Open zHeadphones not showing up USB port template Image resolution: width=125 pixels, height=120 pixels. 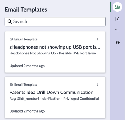point(55,47)
